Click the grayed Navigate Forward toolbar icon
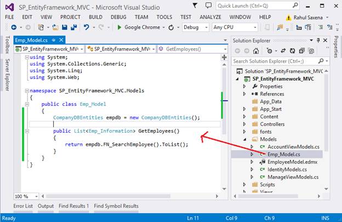The height and width of the screenshot is (222, 342). 28,27
